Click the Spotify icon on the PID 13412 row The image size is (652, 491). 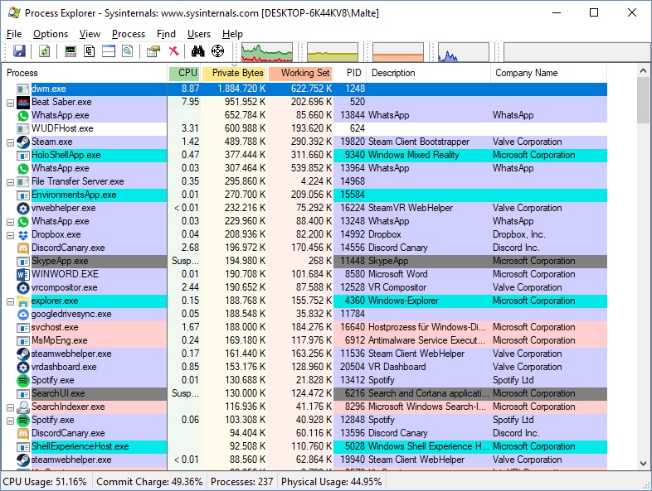pyautogui.click(x=23, y=381)
